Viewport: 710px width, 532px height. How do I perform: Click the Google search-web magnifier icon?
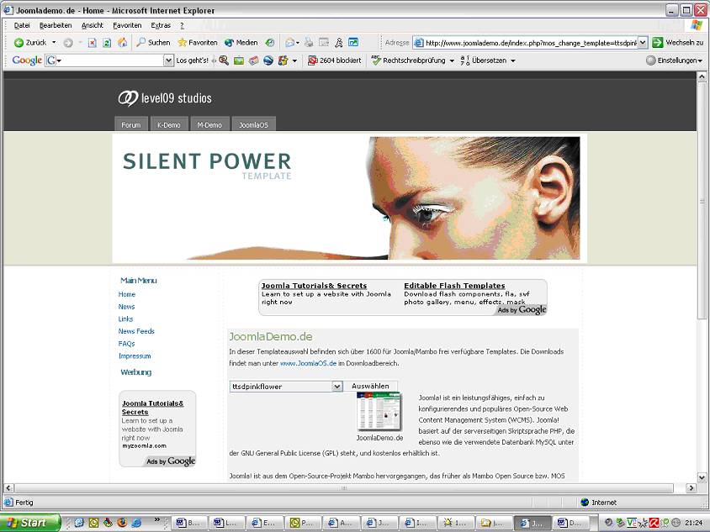tap(224, 61)
